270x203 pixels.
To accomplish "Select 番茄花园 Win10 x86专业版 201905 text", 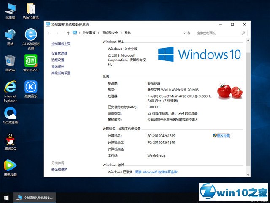I will tap(173, 90).
